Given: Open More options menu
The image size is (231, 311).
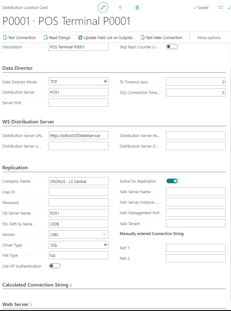Looking at the screenshot, I should (x=209, y=38).
